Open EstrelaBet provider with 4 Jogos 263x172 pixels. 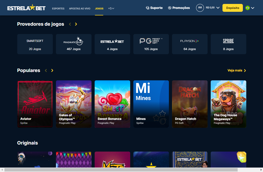pyautogui.click(x=112, y=44)
